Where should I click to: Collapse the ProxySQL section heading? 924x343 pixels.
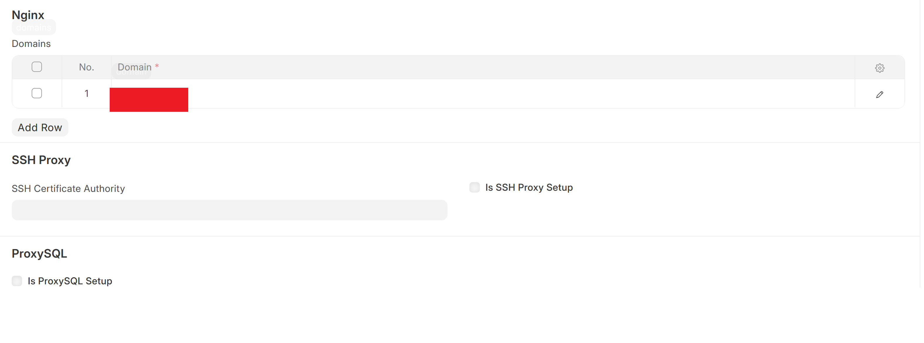pyautogui.click(x=40, y=254)
